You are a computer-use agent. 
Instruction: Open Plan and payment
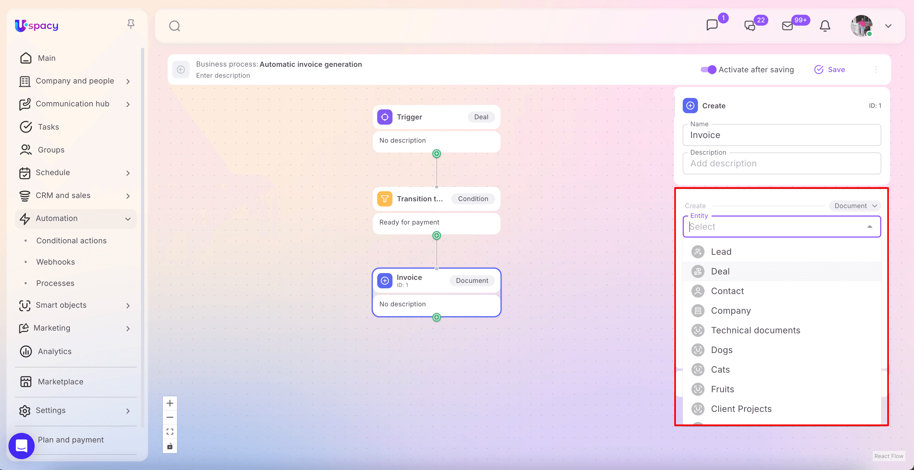[71, 440]
